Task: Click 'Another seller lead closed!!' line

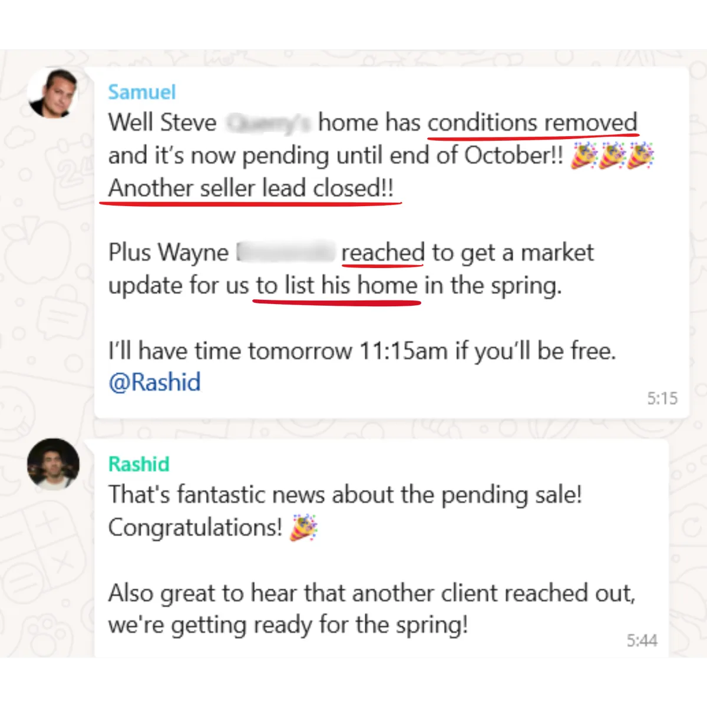Action: (251, 189)
